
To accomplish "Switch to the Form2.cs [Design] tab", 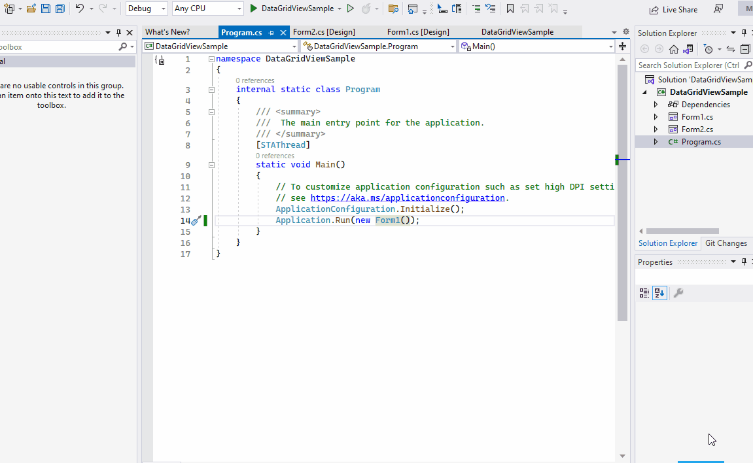I will point(323,31).
